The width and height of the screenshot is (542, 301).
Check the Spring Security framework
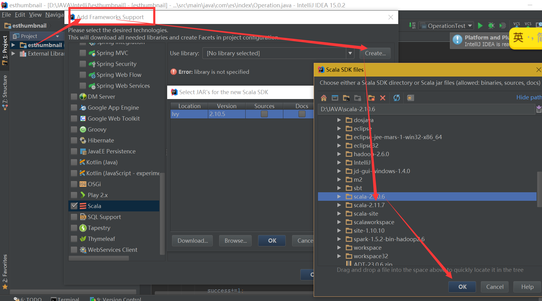pyautogui.click(x=83, y=64)
